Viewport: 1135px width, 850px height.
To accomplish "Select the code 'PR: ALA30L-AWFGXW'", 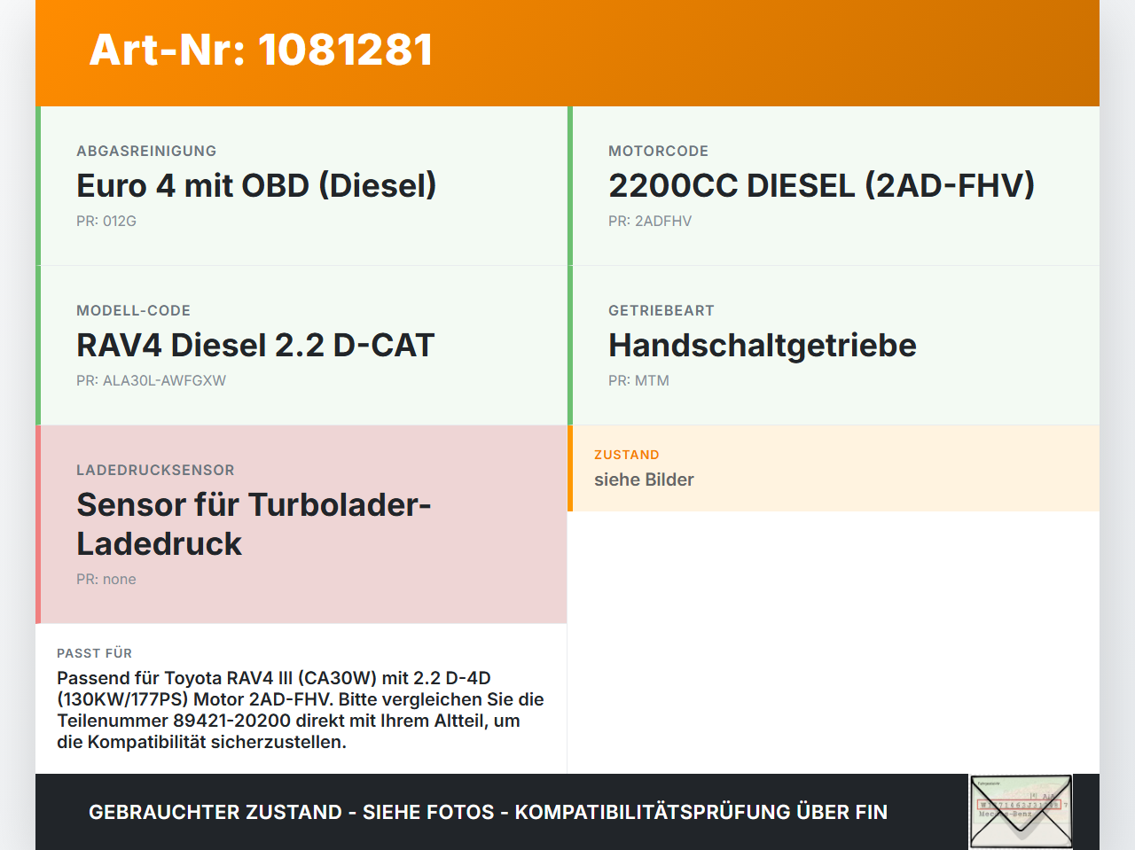I will pos(151,380).
